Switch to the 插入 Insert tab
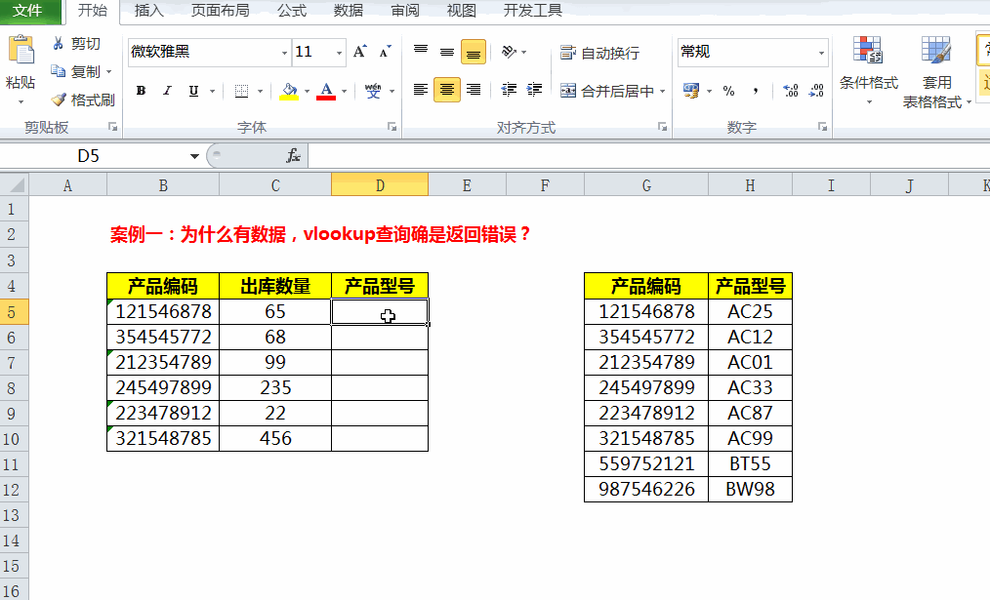Viewport: 990px width, 600px height. click(149, 10)
